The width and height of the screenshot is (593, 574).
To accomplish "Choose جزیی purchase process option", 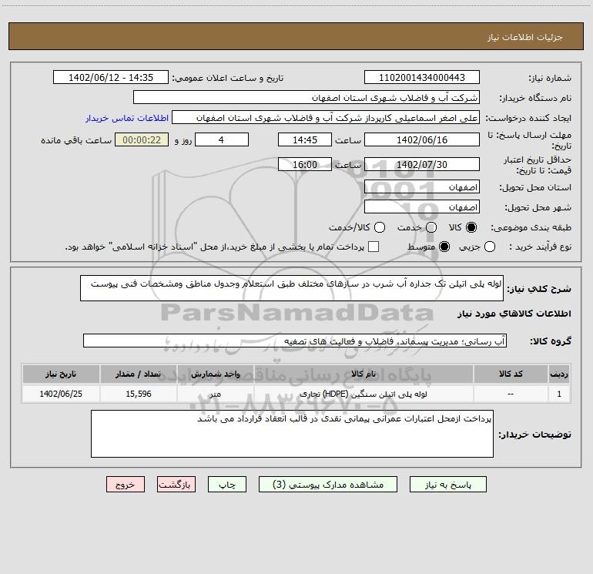I will [490, 247].
